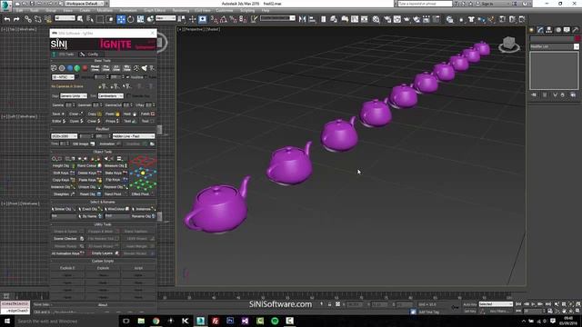Viewport: 582px width, 327px height.
Task: Click the Rand Colour button
Action: (89, 165)
